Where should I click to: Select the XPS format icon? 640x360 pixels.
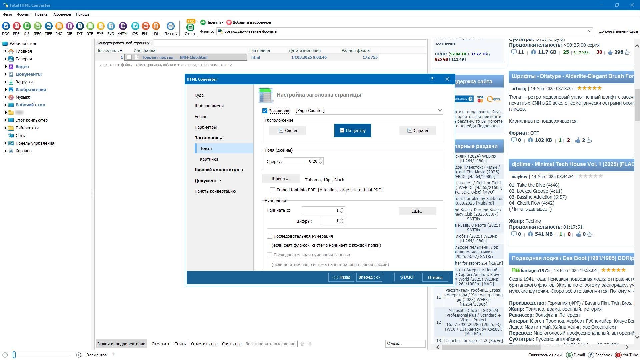(135, 28)
